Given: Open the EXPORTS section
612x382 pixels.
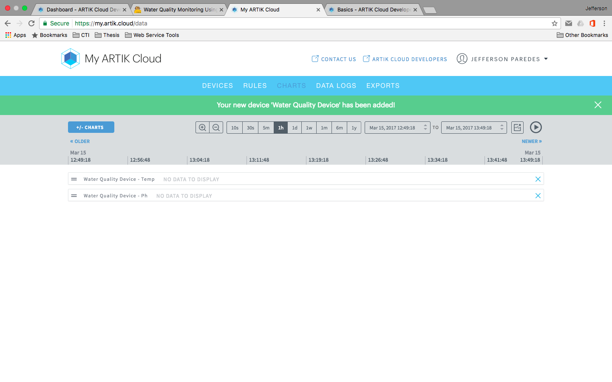Looking at the screenshot, I should coord(383,86).
